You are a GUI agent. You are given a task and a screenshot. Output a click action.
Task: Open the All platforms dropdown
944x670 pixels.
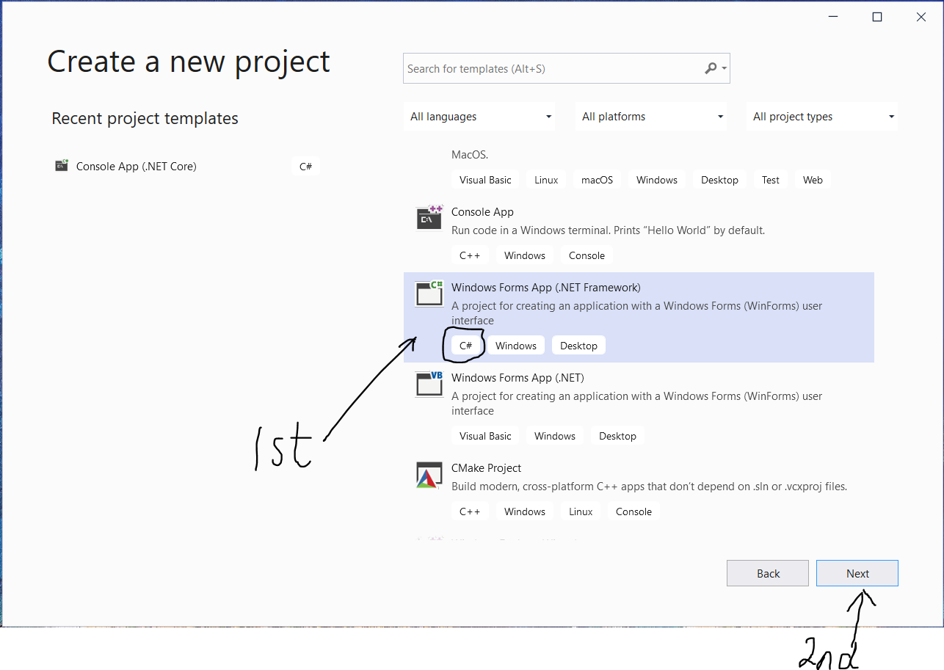651,117
